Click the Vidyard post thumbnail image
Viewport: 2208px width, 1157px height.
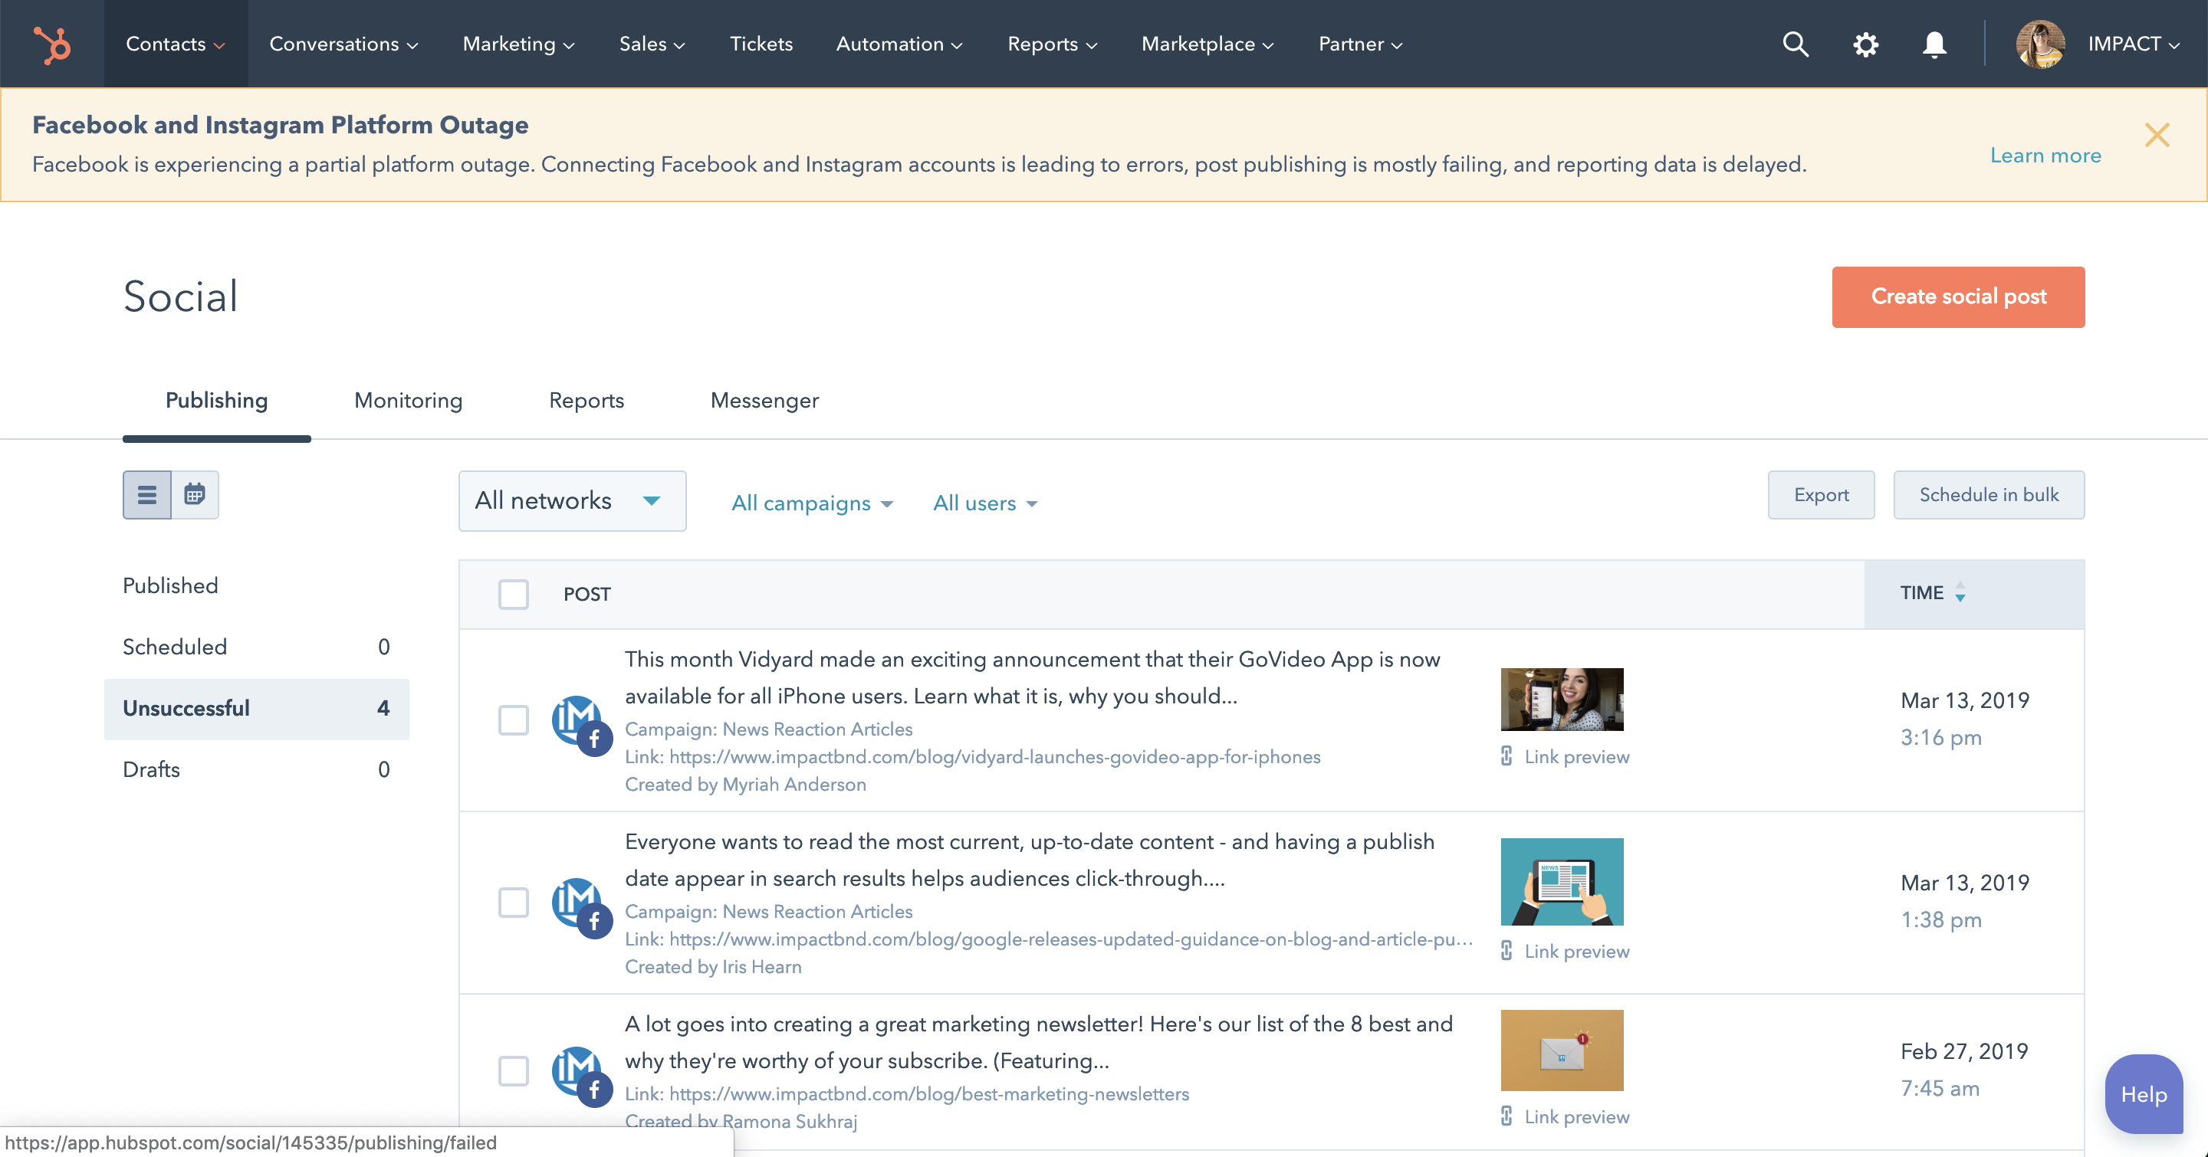1562,699
